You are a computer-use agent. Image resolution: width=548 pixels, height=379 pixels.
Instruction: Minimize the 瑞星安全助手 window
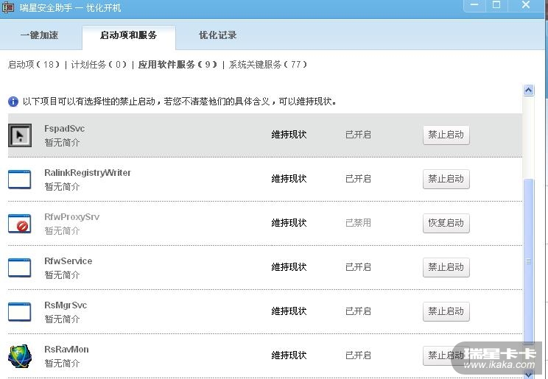(474, 5)
